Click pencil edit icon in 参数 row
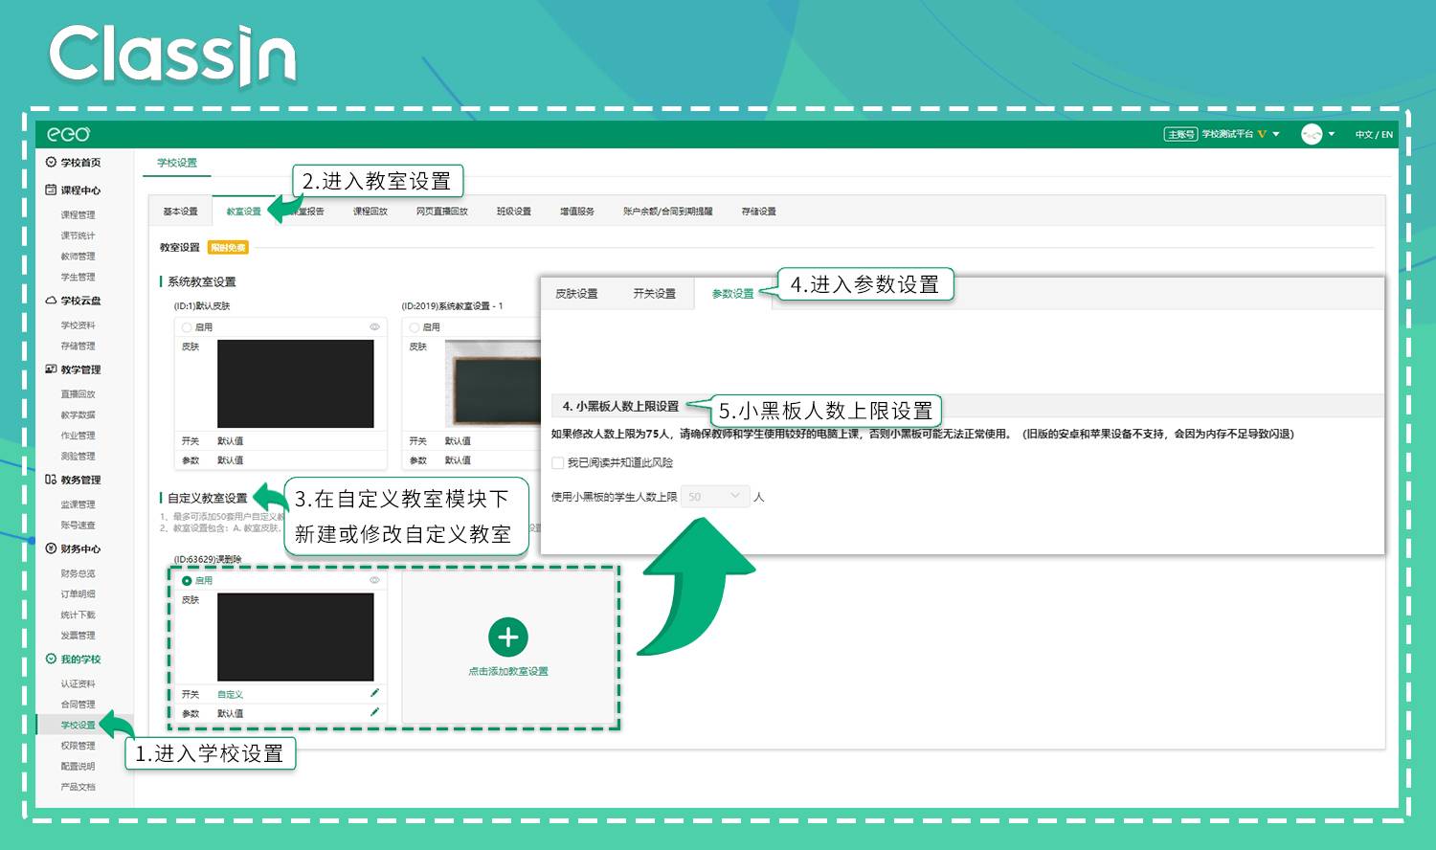The image size is (1436, 850). tap(374, 712)
